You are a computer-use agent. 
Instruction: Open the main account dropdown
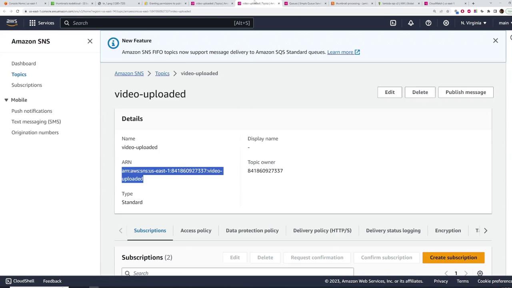click(505, 23)
